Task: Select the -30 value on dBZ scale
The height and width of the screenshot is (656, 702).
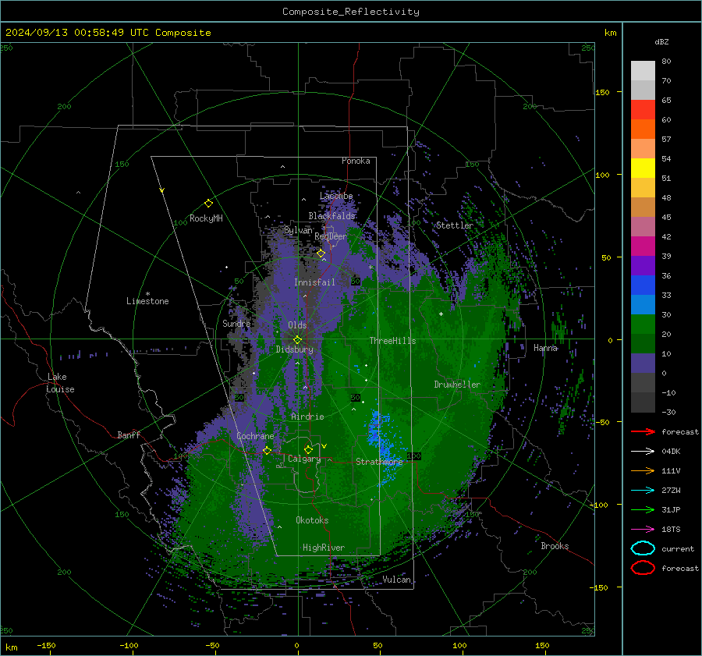Action: pos(668,412)
